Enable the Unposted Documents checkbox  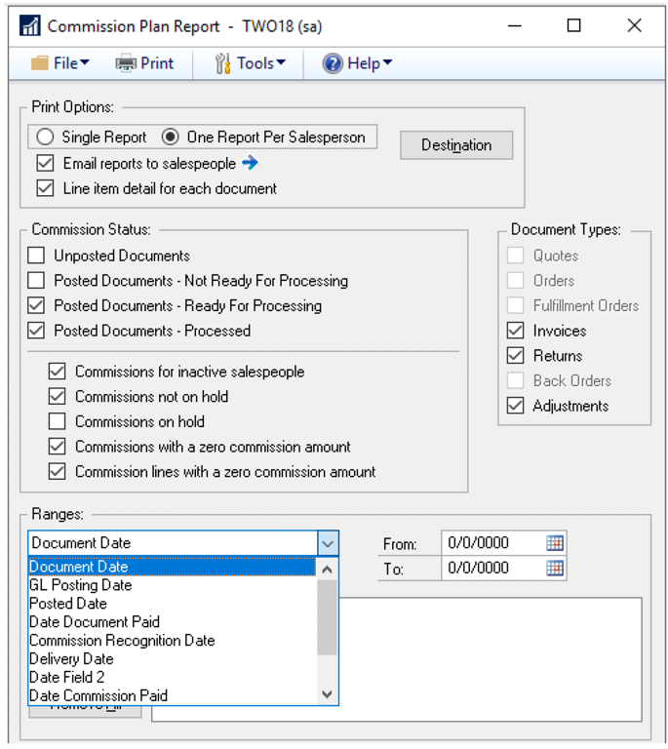point(37,256)
